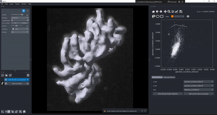Open the napari console
This screenshot has height=115, width=217.
pyautogui.click(x=2, y=111)
